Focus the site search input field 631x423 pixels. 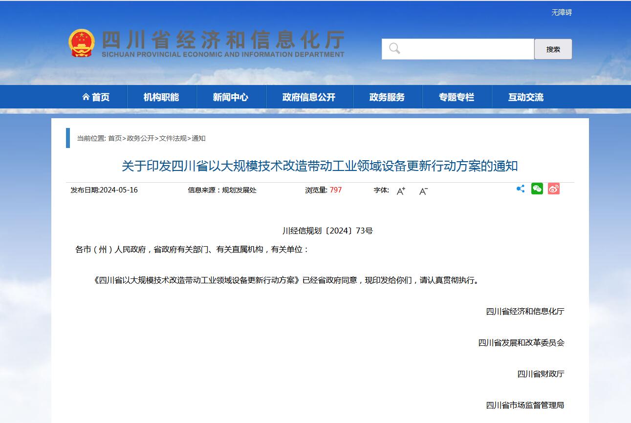tap(458, 49)
